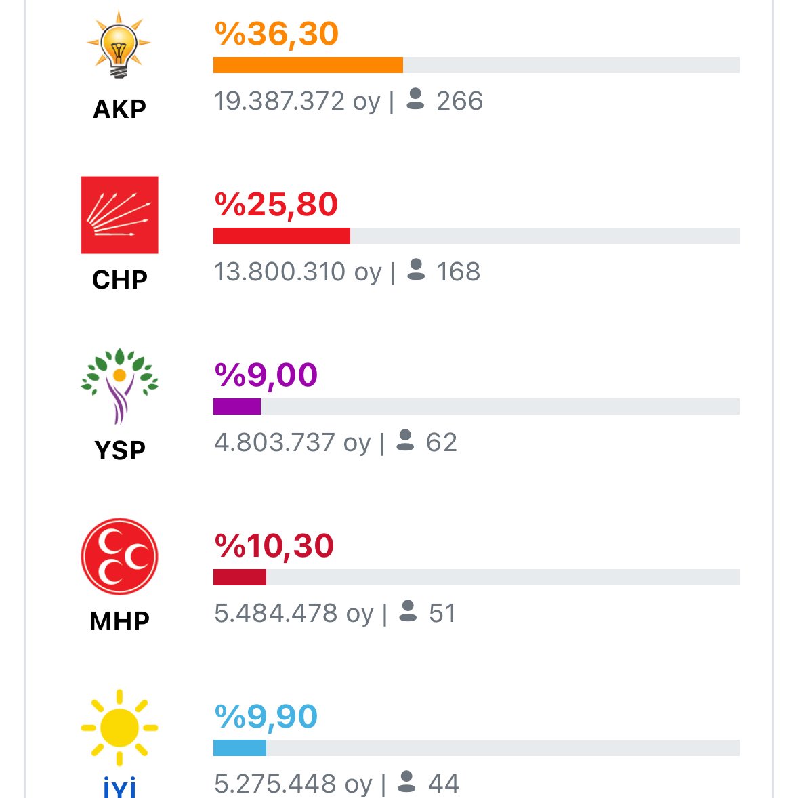This screenshot has height=798, width=798.
Task: Select the %36,30 percentage text
Action: [276, 34]
